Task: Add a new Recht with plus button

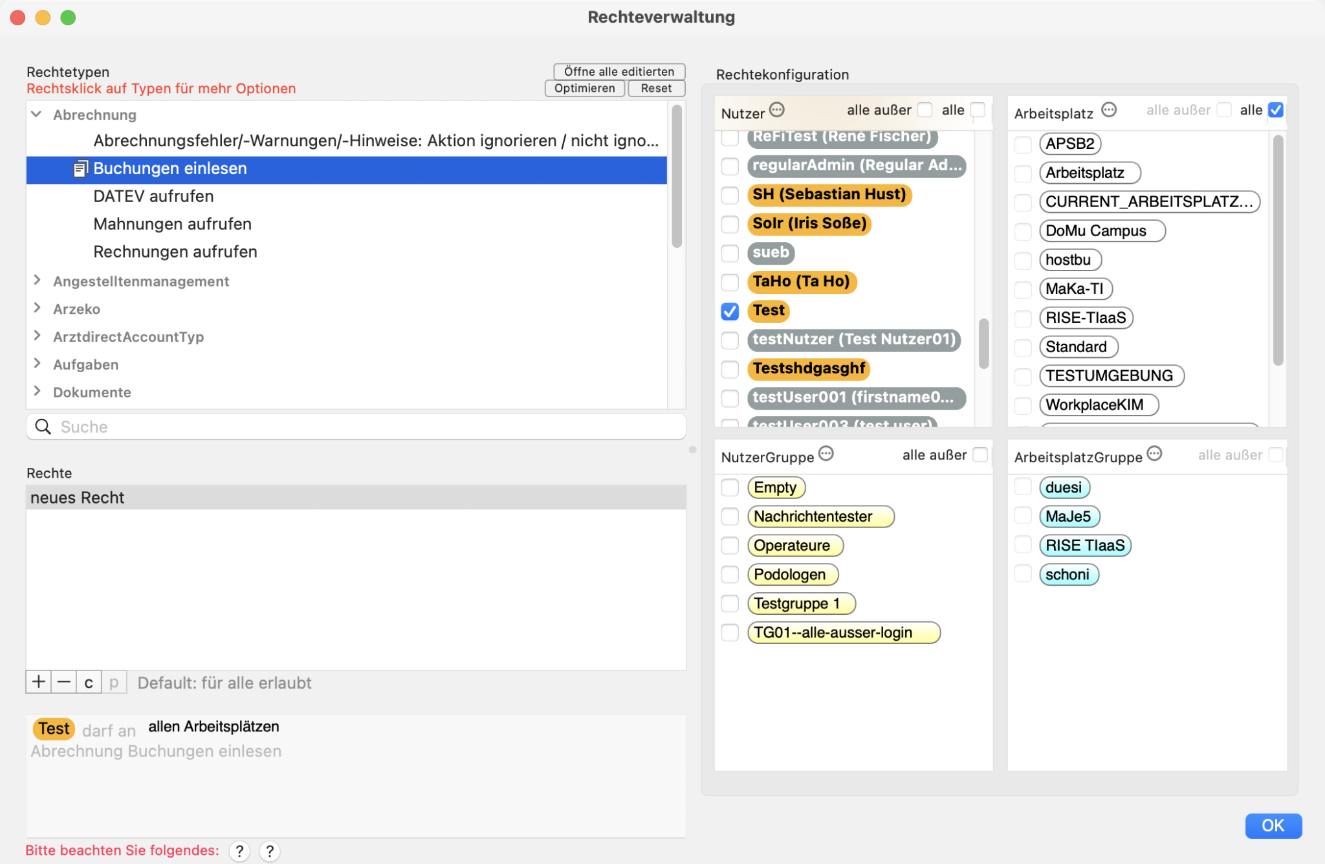Action: pyautogui.click(x=39, y=682)
